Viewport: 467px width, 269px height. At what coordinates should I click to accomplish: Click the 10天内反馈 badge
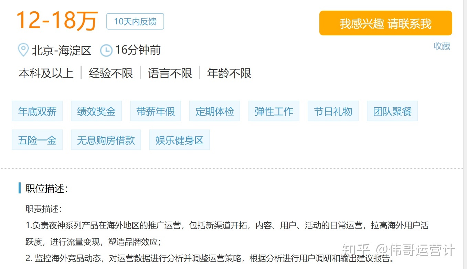[135, 21]
